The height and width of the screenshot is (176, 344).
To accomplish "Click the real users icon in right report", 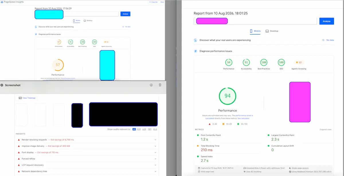I will point(195,40).
